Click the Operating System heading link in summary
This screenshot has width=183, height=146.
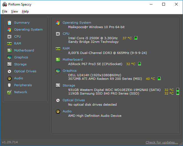click(x=77, y=23)
